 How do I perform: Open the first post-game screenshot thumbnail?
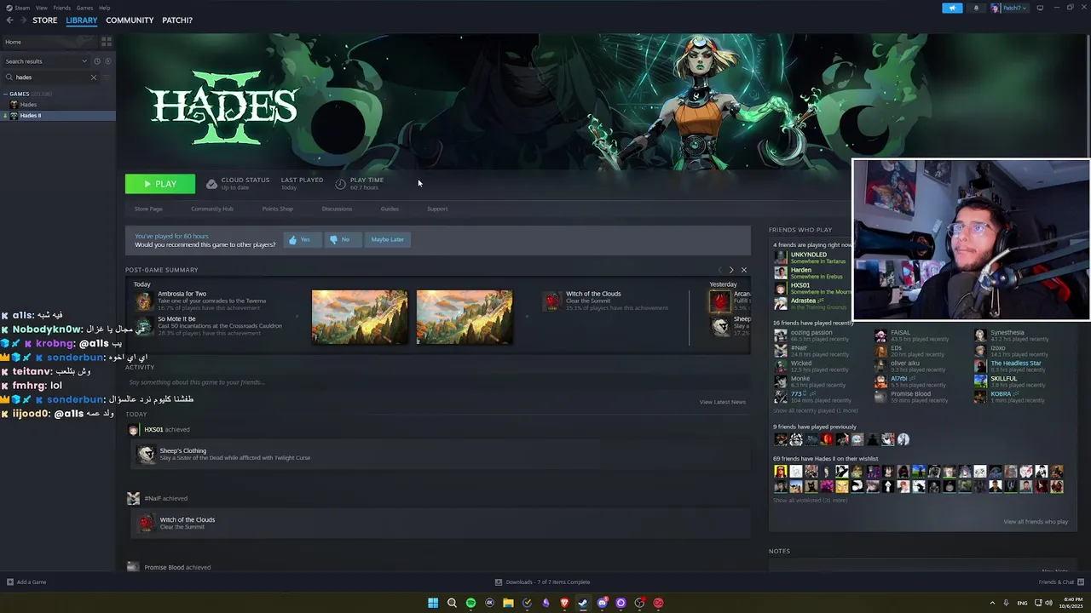tap(360, 317)
